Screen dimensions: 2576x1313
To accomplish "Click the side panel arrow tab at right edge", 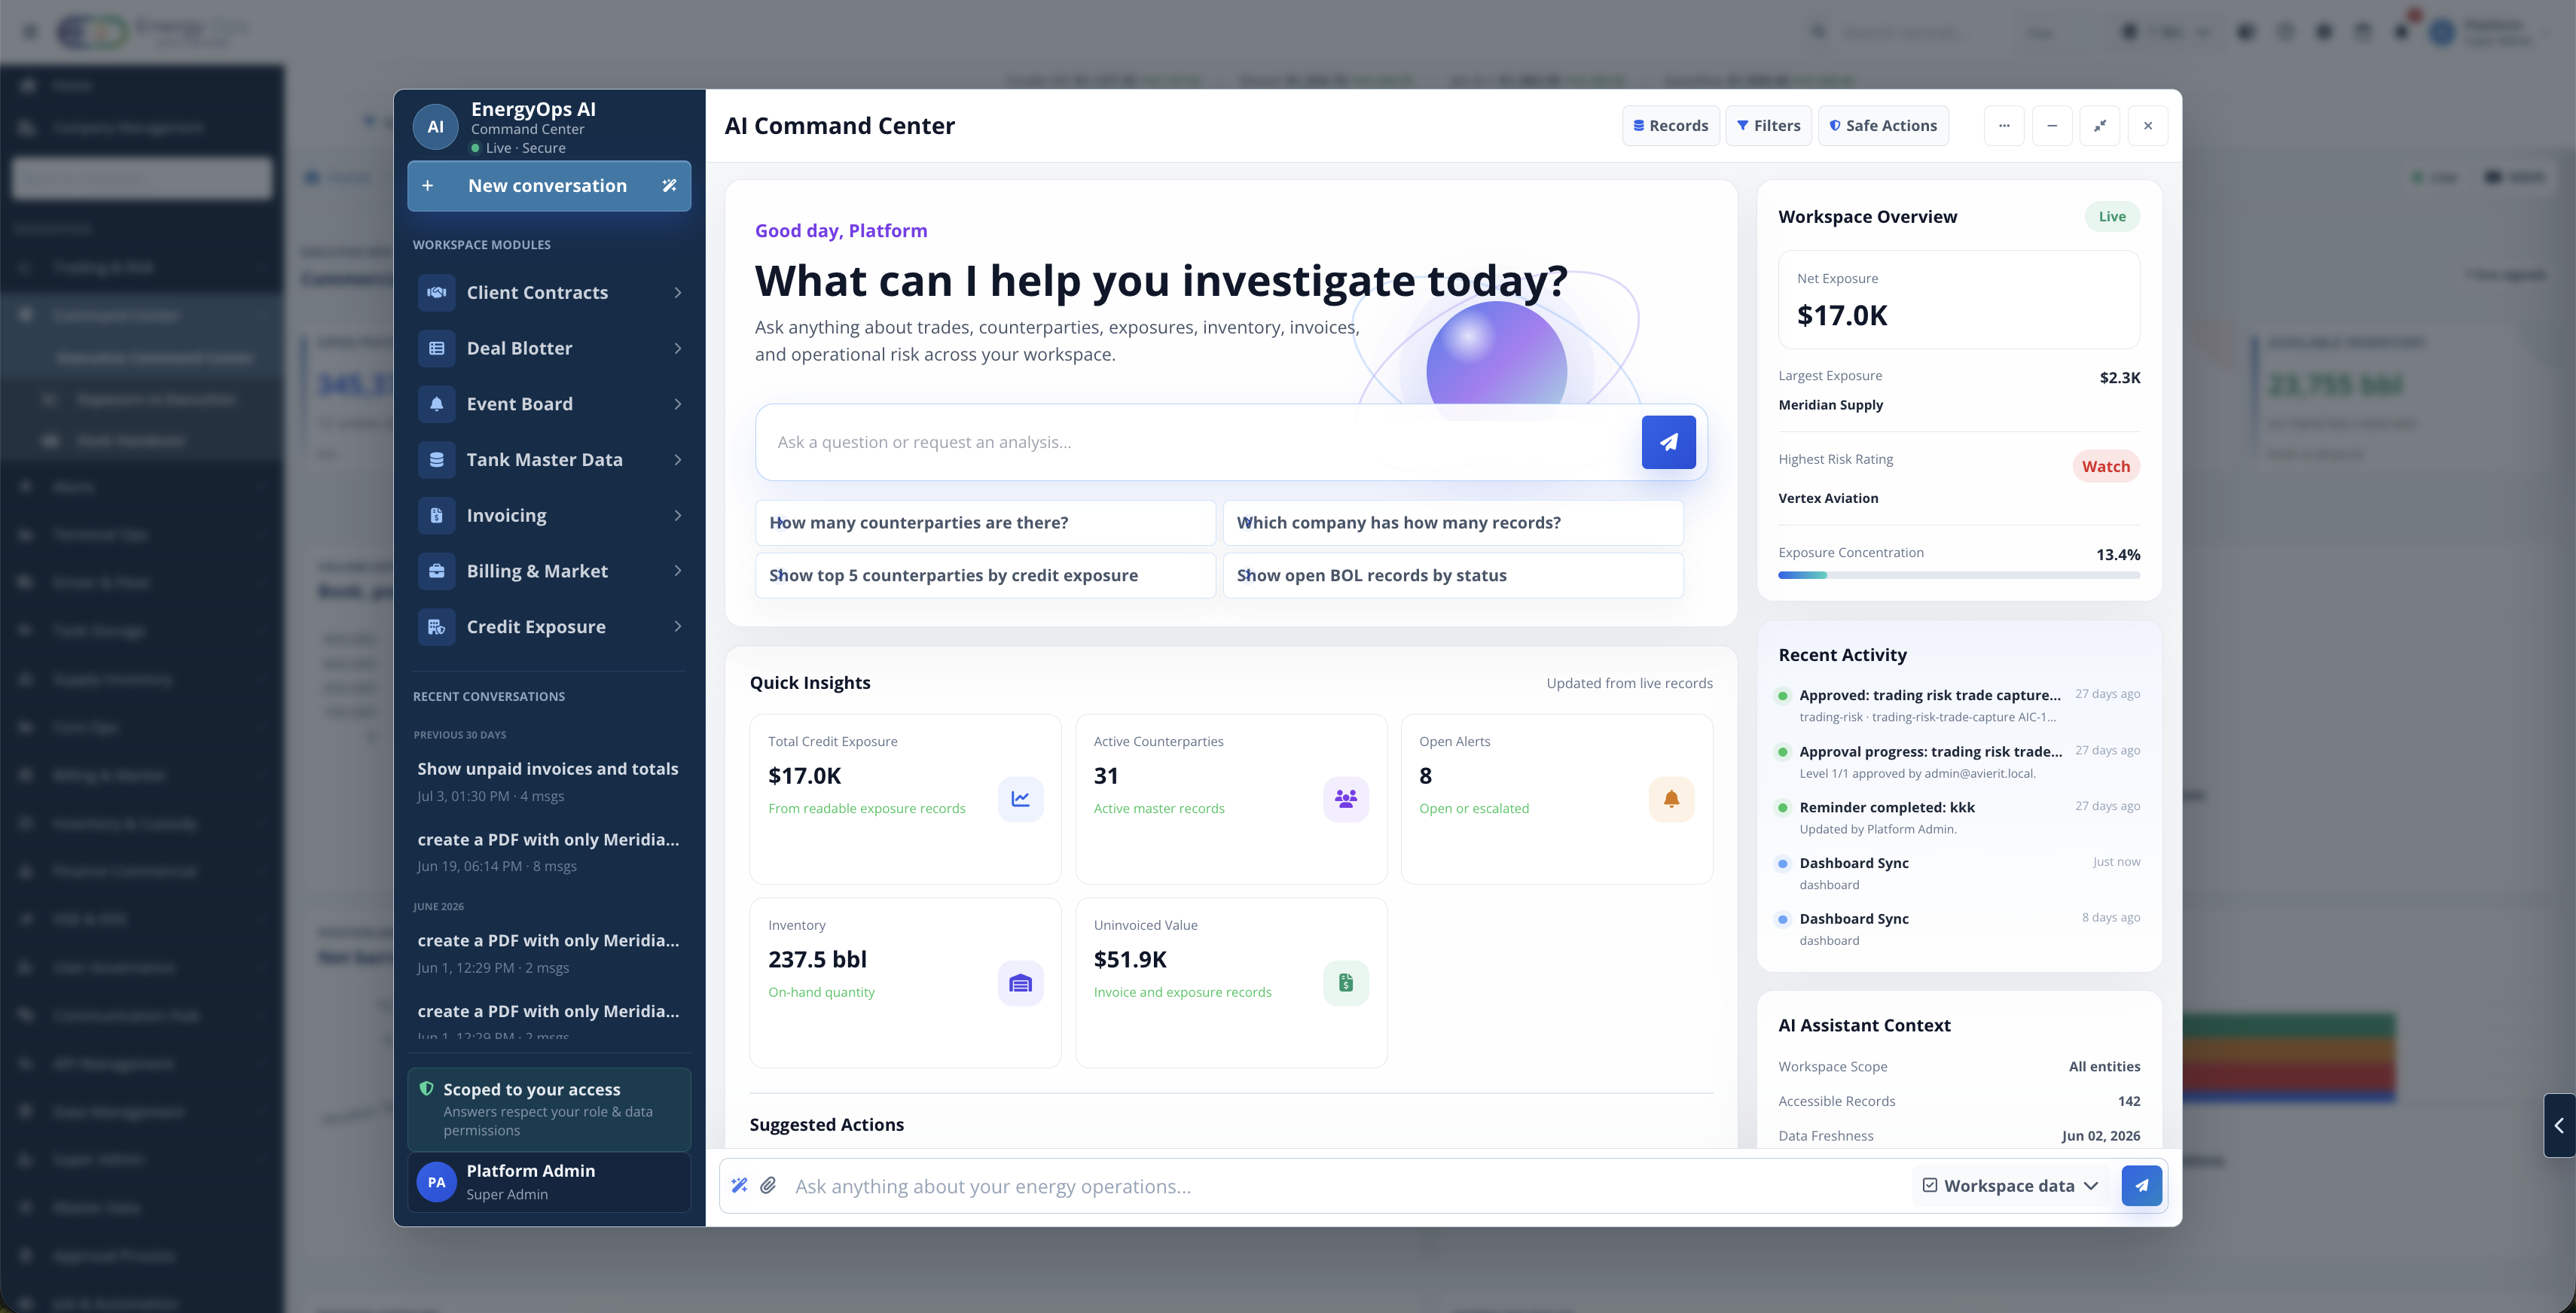I will 2559,1125.
